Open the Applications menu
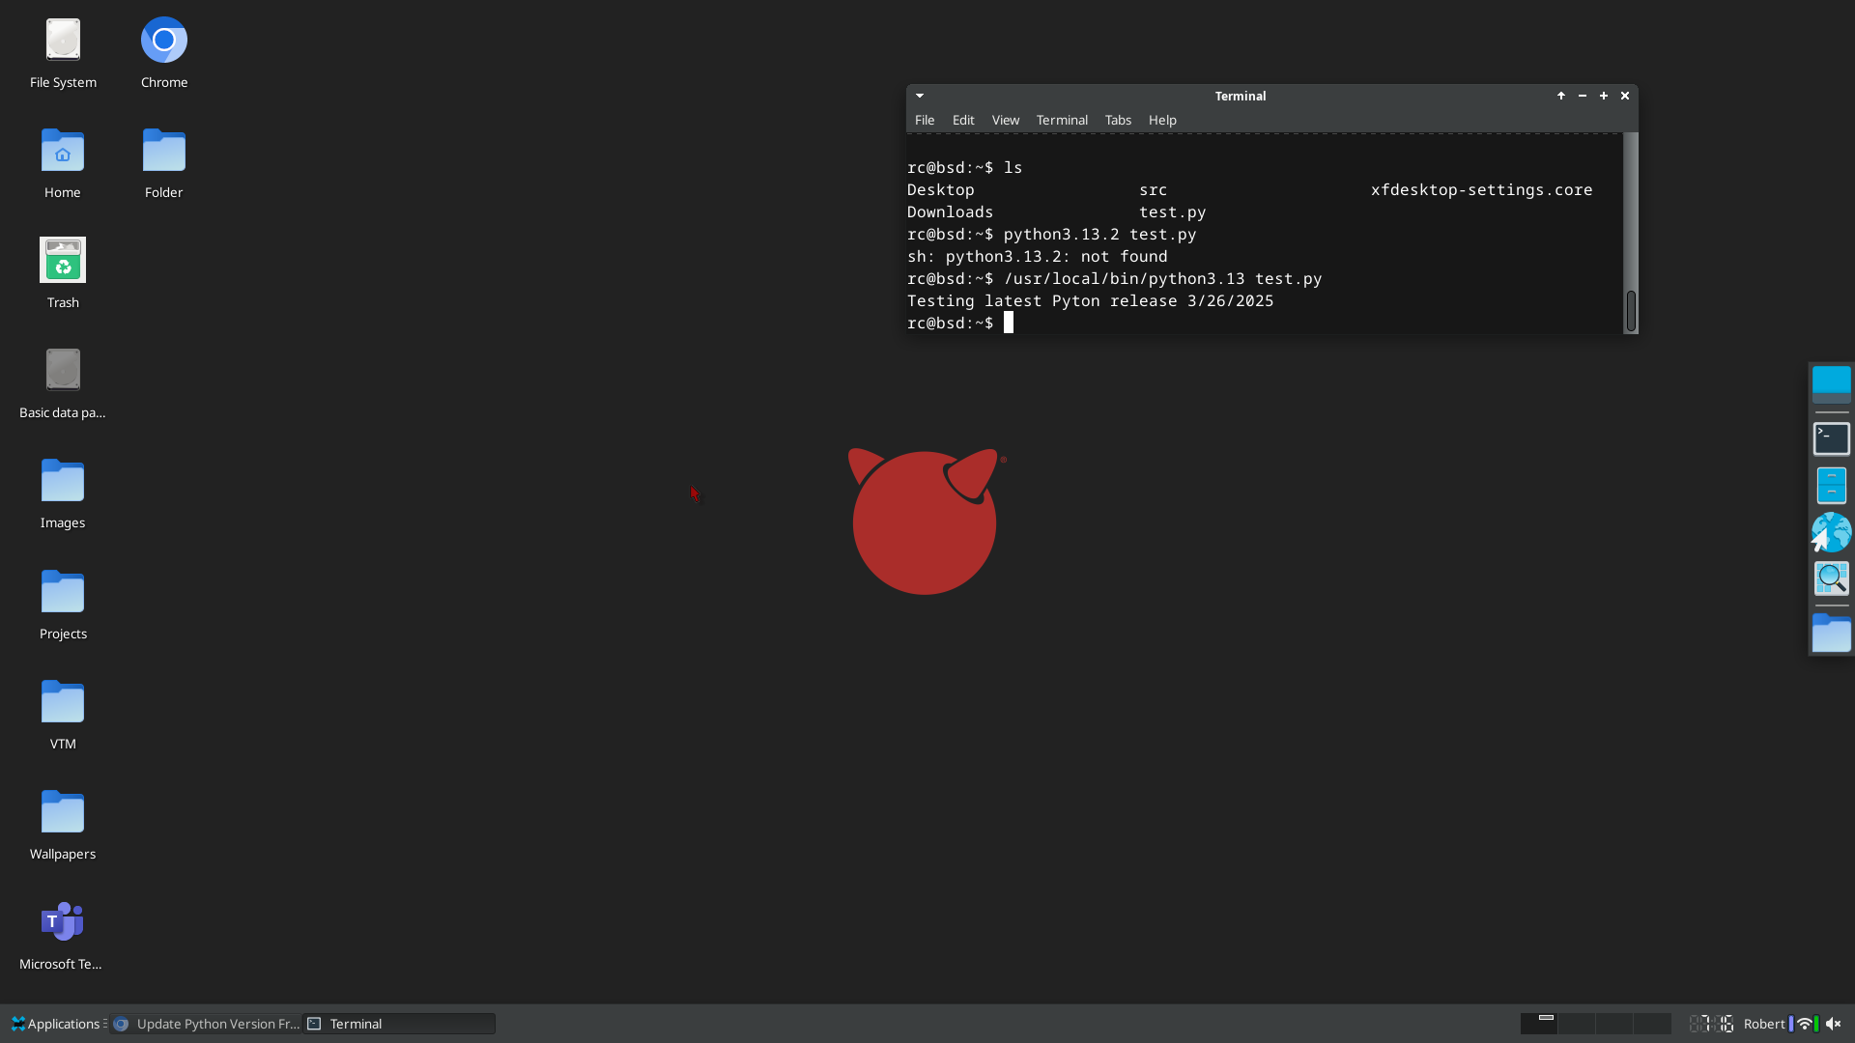 coord(56,1024)
